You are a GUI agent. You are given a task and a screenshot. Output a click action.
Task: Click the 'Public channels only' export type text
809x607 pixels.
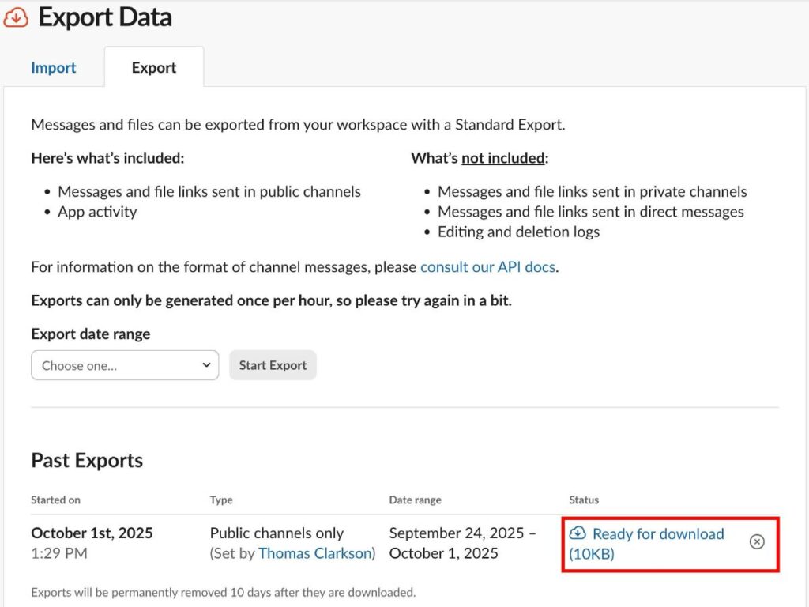[277, 533]
